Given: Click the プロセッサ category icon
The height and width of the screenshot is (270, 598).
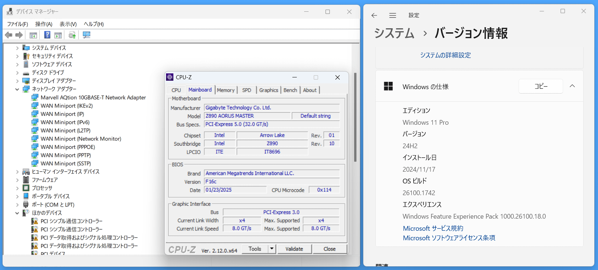Looking at the screenshot, I should (26, 188).
